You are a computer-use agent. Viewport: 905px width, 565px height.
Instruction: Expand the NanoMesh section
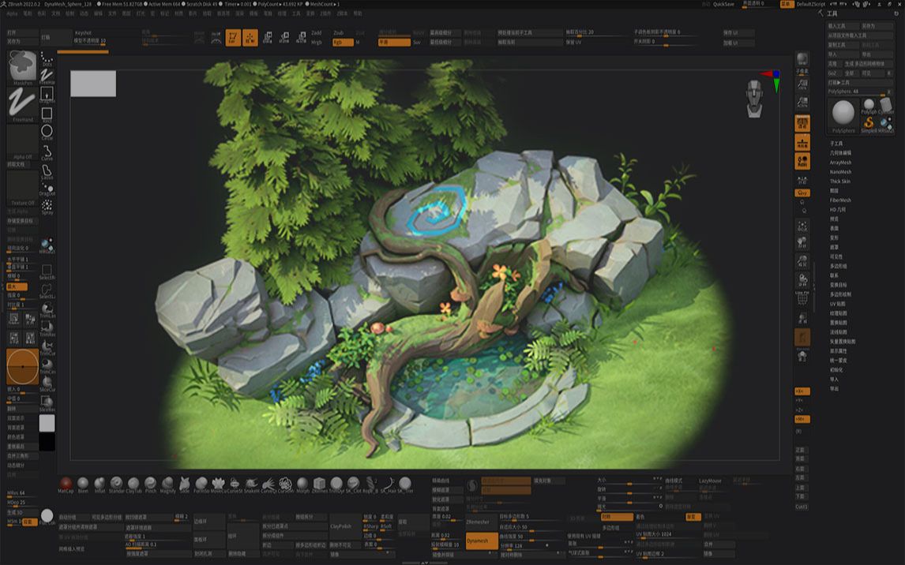coord(840,172)
